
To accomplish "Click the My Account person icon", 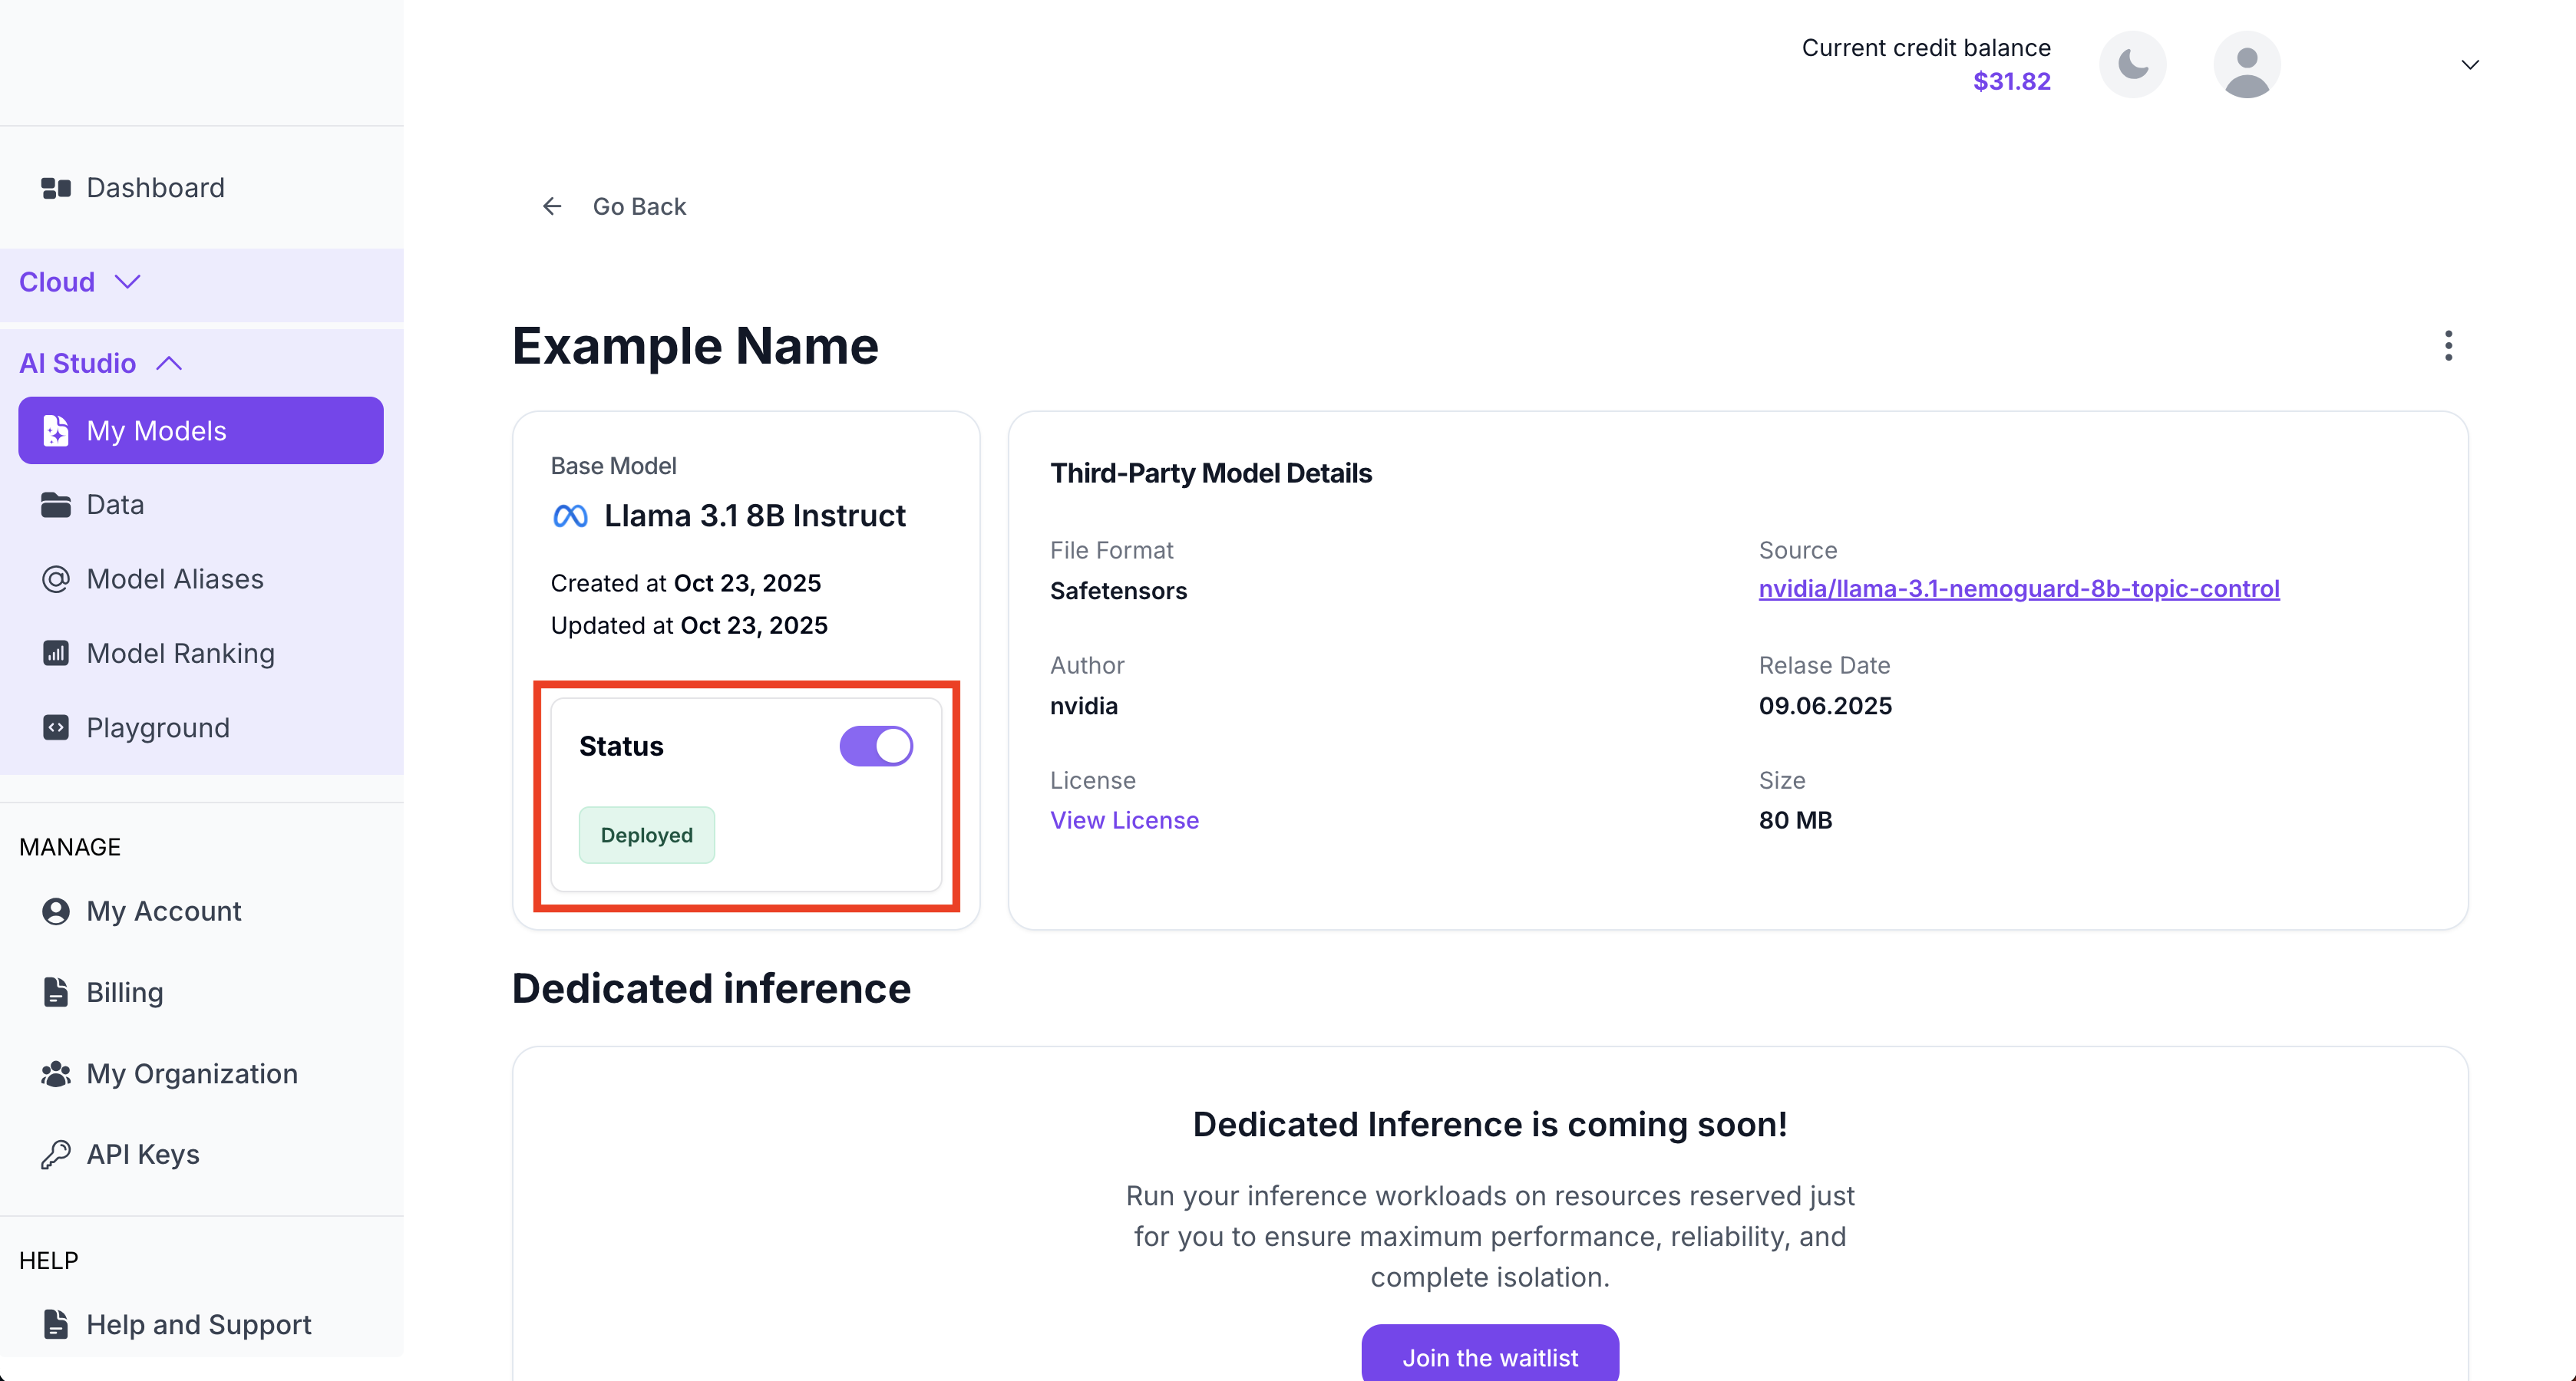I will pyautogui.click(x=56, y=911).
